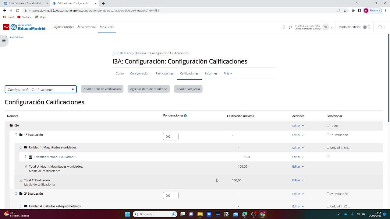The height and width of the screenshot is (219, 390).
Task: Click Añadir categoría button
Action: [x=188, y=89]
